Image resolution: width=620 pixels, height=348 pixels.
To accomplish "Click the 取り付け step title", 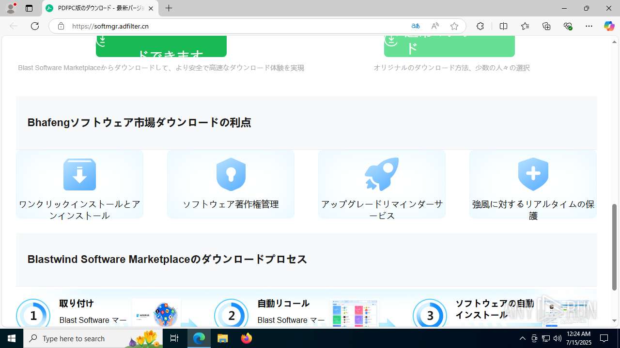I will (x=77, y=304).
